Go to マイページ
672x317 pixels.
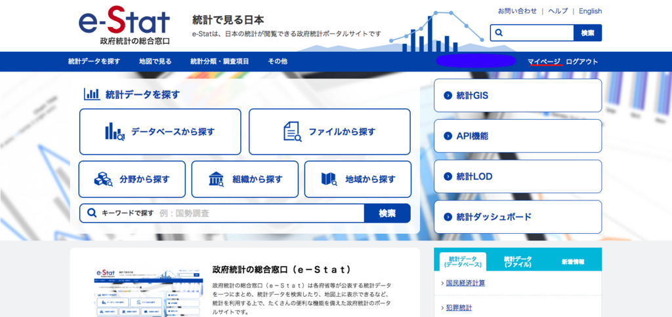[544, 62]
